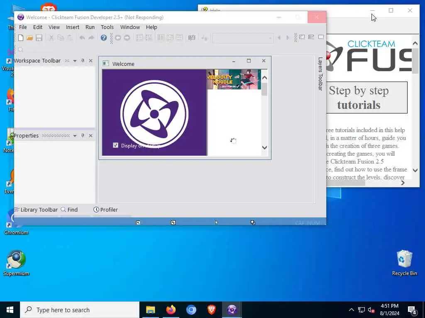This screenshot has width=425, height=318.
Task: Click Help window scroll down arrow
Action: click(415, 170)
